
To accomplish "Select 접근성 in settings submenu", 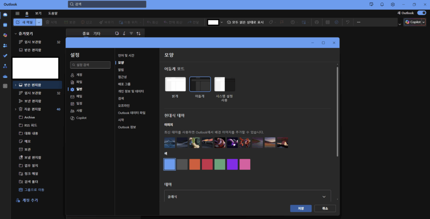I will click(123, 77).
